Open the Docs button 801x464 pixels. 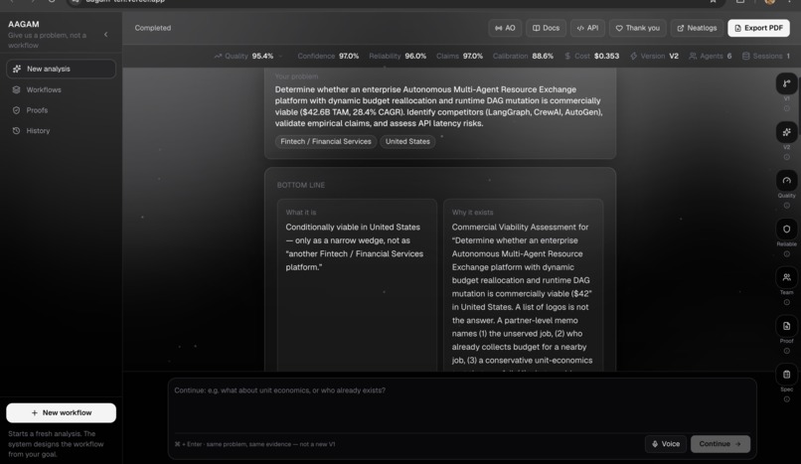(x=546, y=28)
